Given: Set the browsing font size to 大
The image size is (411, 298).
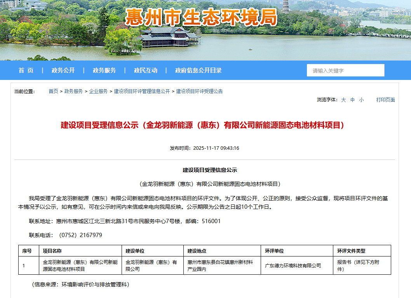Looking at the screenshot, I should [x=343, y=100].
